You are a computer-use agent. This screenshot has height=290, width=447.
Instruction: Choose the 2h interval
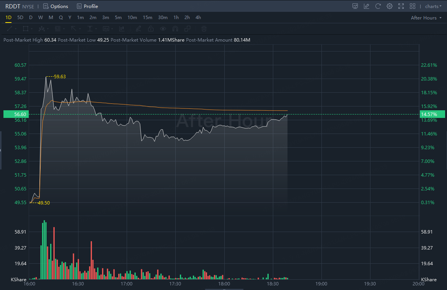click(x=187, y=18)
